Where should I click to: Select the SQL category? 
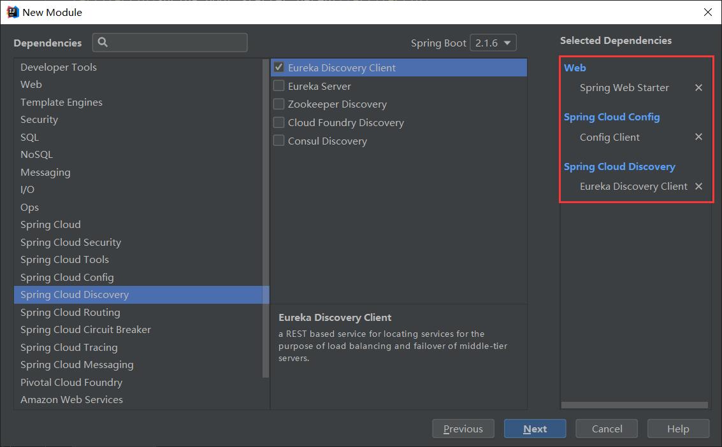138,137
